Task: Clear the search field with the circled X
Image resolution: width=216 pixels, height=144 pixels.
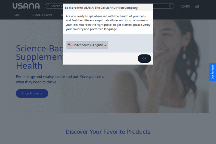Action: tap(171, 6)
